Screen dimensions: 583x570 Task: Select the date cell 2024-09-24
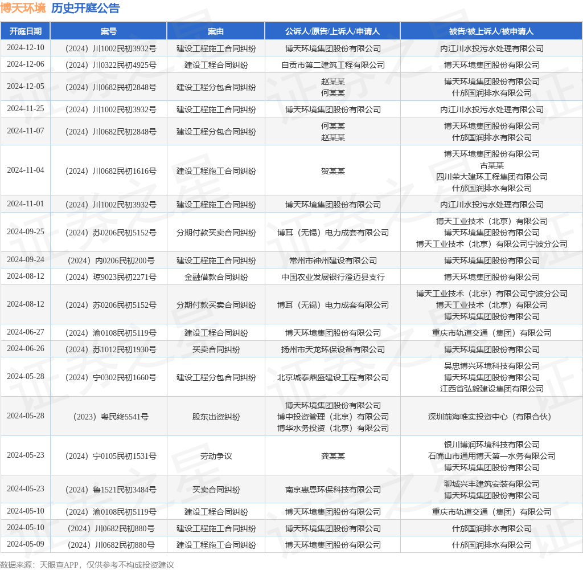[x=25, y=260]
